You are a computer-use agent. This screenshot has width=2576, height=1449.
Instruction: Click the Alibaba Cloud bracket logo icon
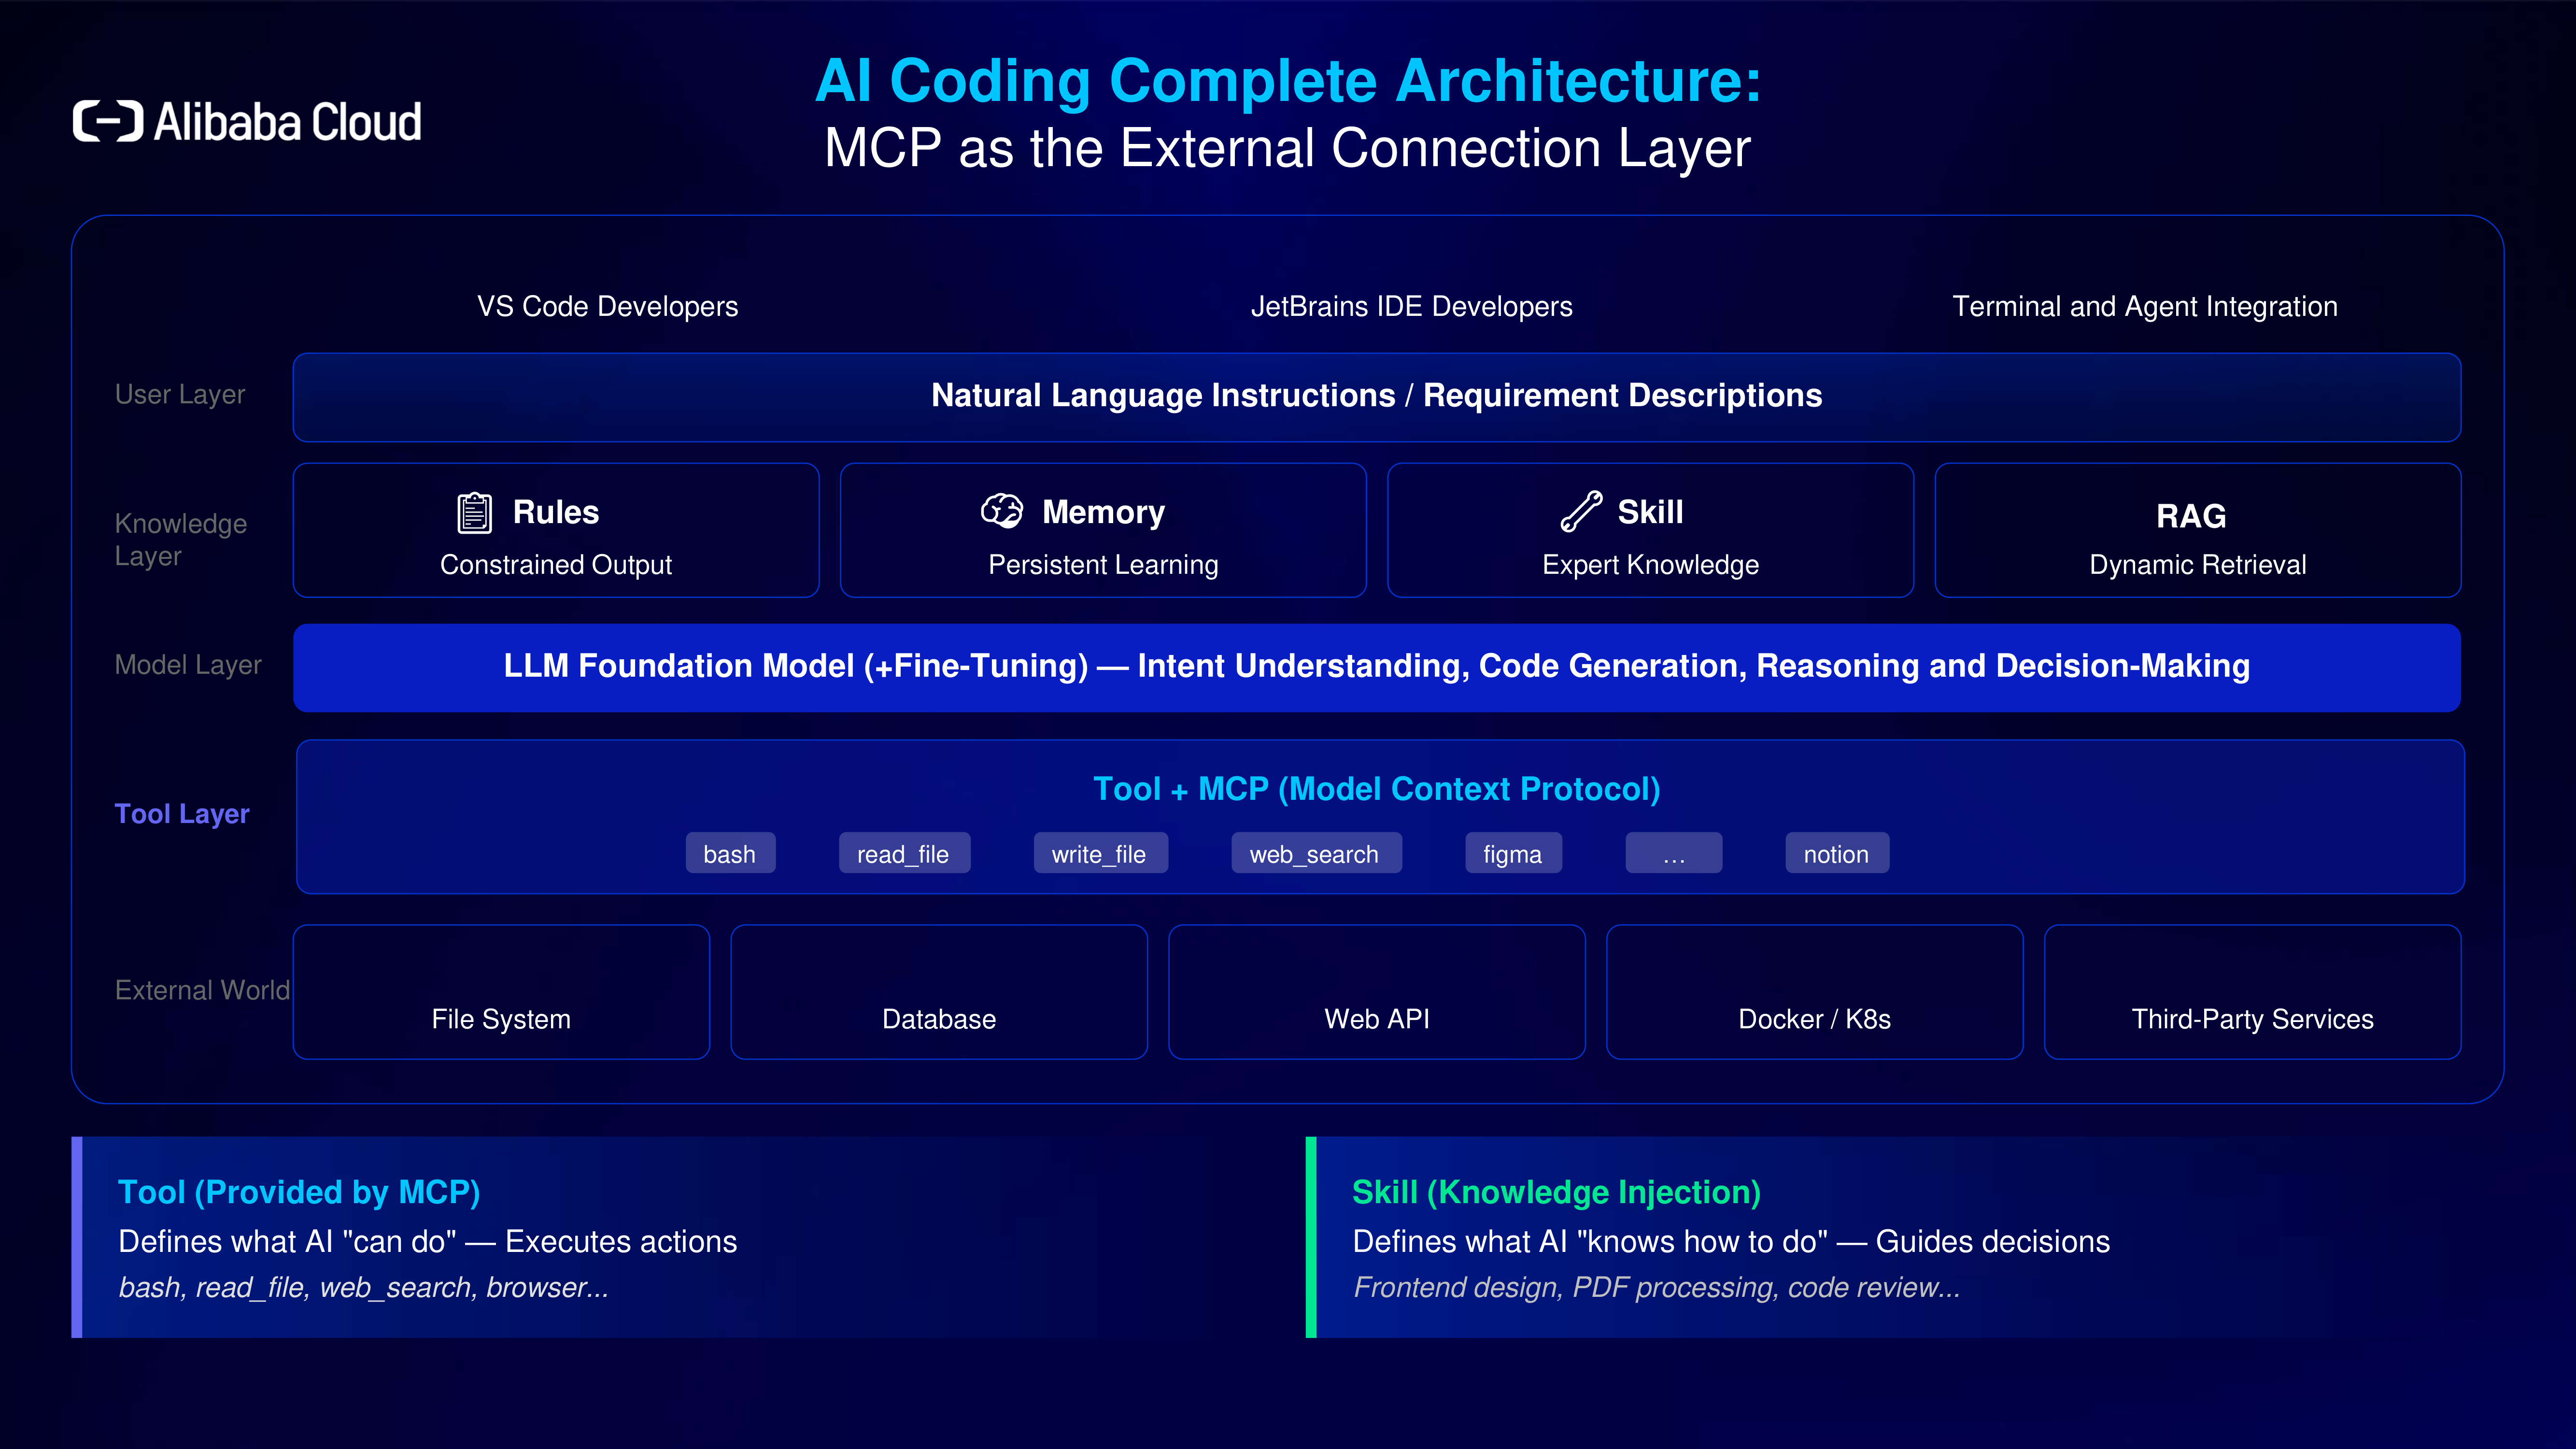pyautogui.click(x=108, y=122)
